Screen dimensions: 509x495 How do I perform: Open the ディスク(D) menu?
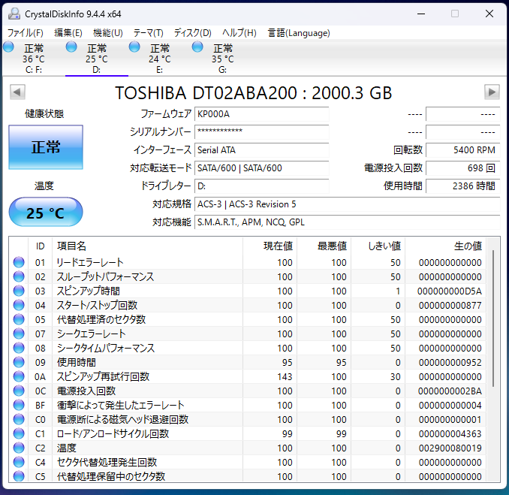[x=192, y=33]
